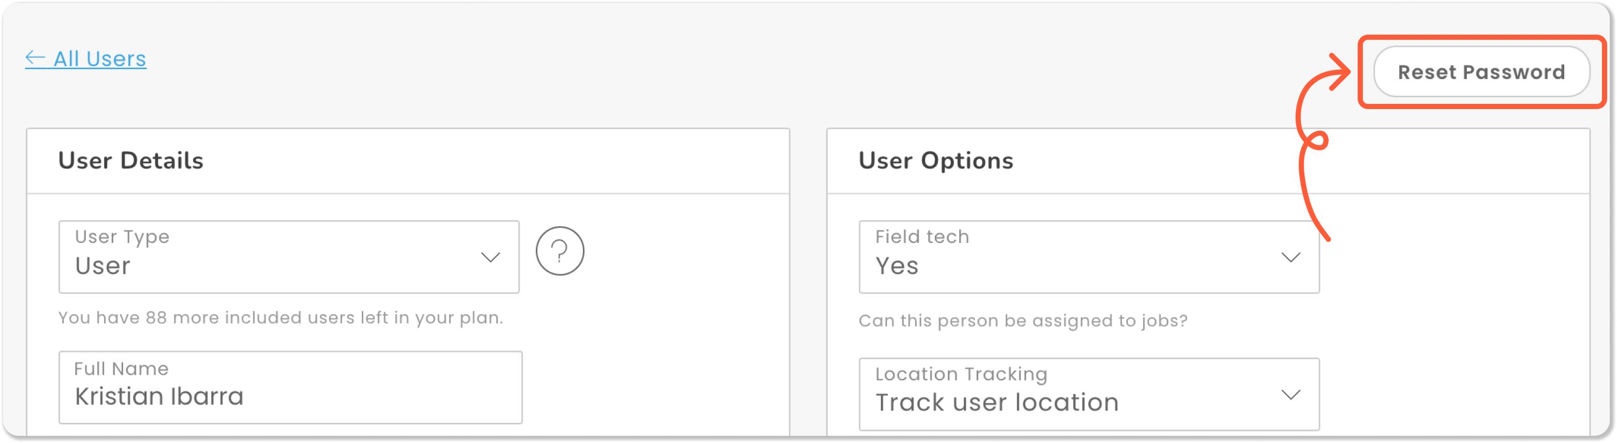1617x443 pixels.
Task: Click the Reset Password button
Action: (x=1481, y=72)
